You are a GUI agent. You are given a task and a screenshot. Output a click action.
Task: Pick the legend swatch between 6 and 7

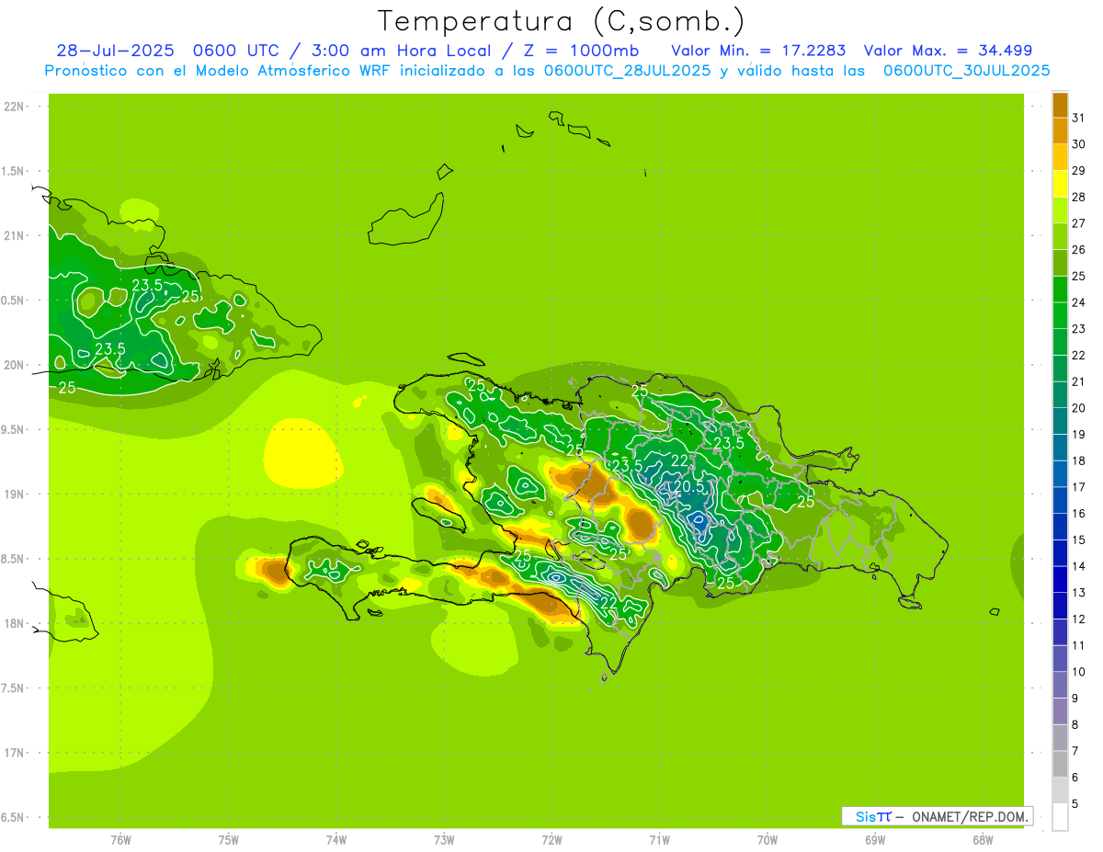[1060, 764]
